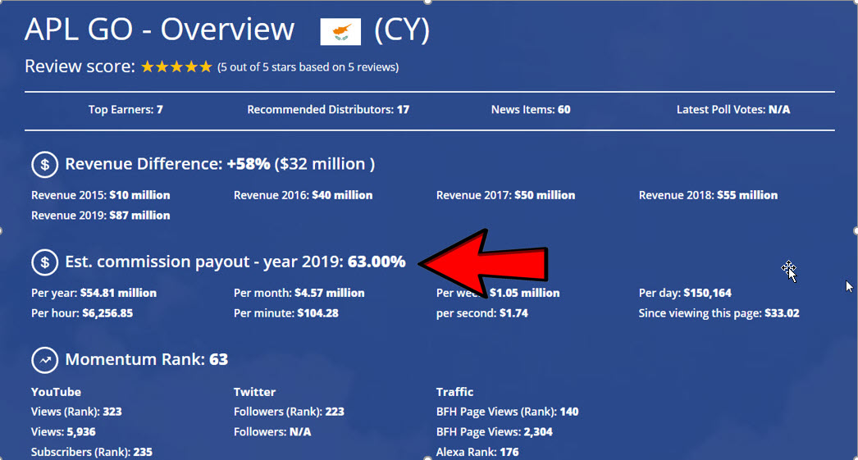Open the Top Earners: 7 item
This screenshot has width=858, height=460.
point(126,109)
